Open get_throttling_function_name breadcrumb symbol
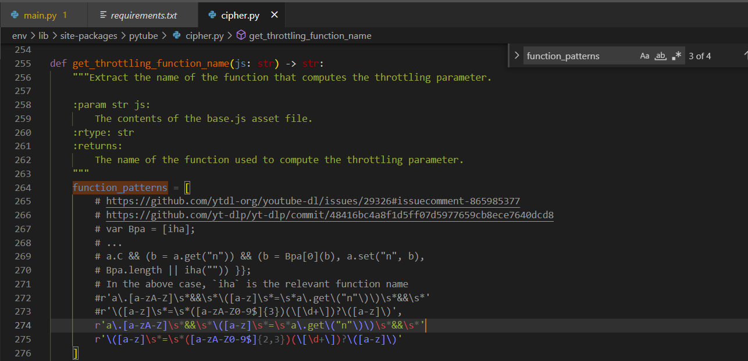Screen dimensions: 748x361 [310, 35]
